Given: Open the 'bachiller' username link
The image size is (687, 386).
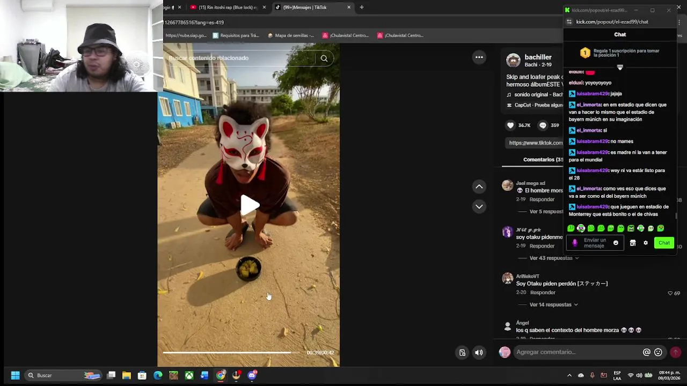Looking at the screenshot, I should [x=538, y=57].
